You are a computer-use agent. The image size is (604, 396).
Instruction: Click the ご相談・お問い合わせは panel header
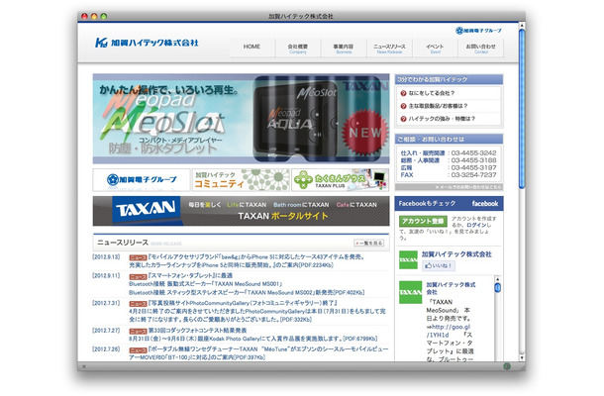click(449, 139)
